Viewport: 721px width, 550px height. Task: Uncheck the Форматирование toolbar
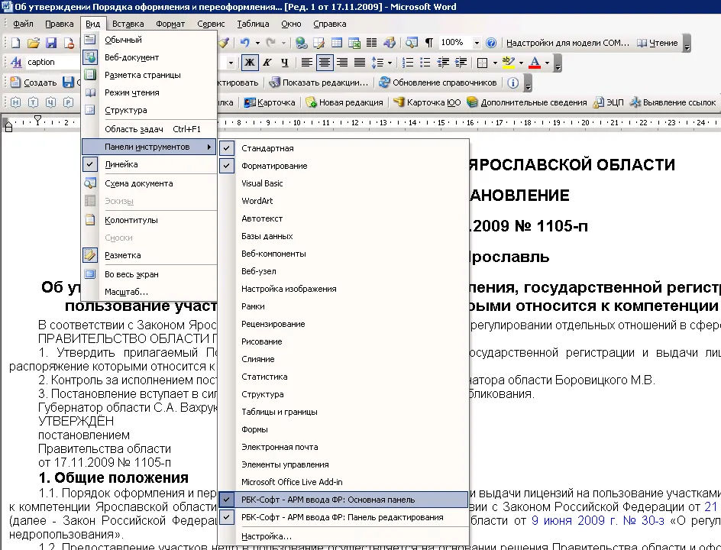click(344, 166)
